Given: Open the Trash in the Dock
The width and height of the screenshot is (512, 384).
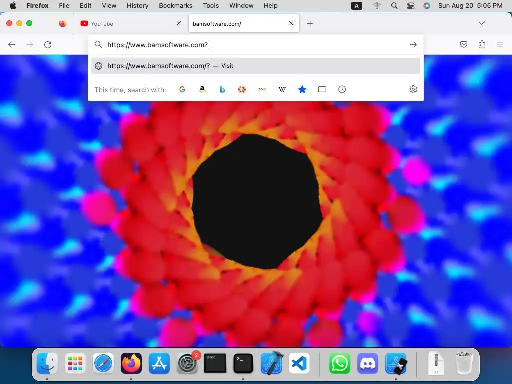Looking at the screenshot, I should pos(464,363).
